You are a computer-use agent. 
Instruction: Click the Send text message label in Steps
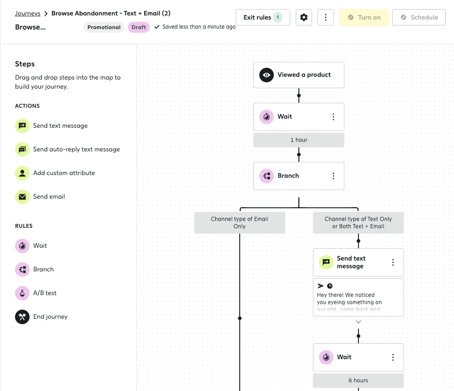pos(60,126)
